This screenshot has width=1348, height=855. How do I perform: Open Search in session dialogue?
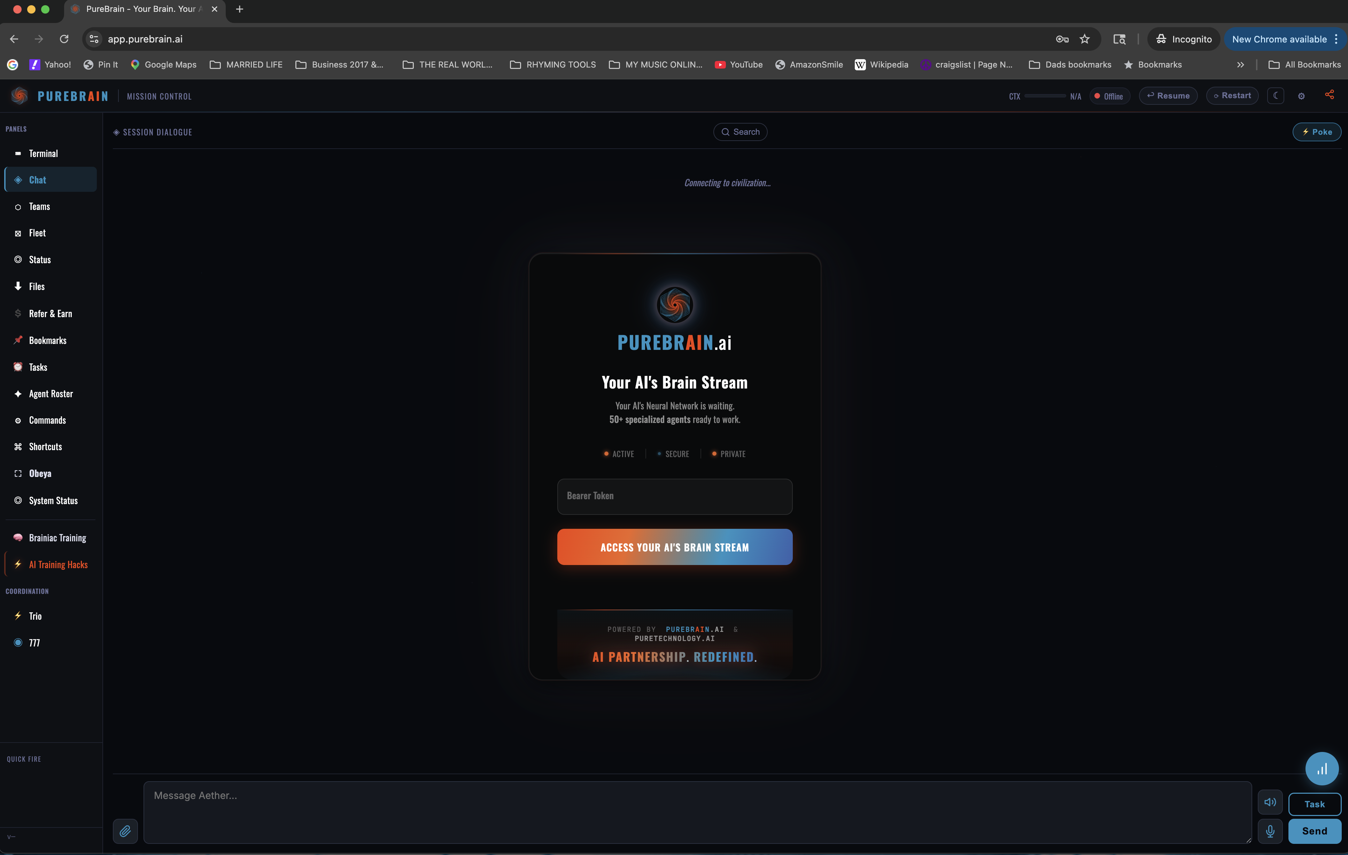(740, 132)
